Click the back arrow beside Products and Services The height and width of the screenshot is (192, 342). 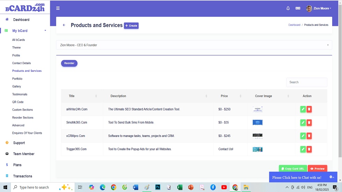pos(64,25)
